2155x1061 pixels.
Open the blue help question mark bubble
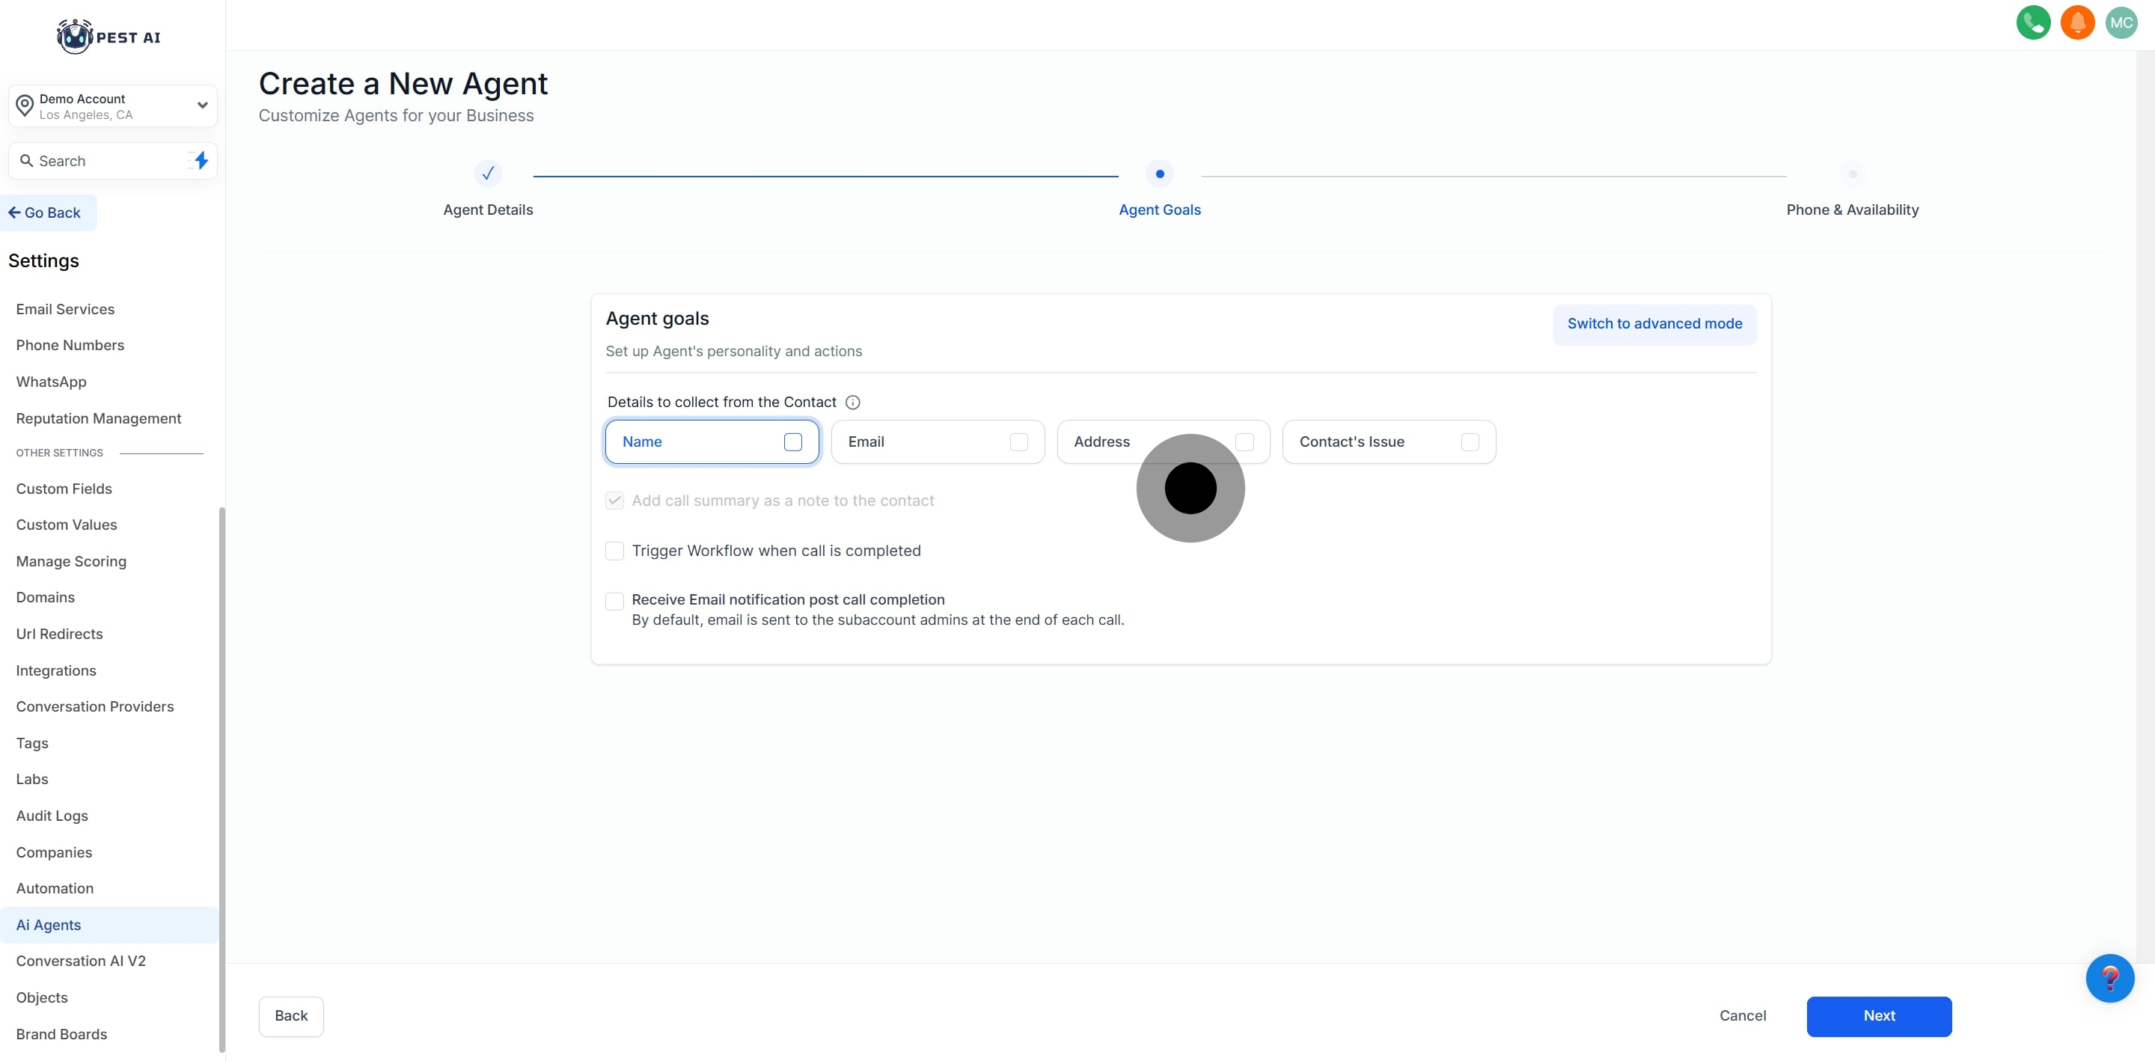(x=2109, y=977)
